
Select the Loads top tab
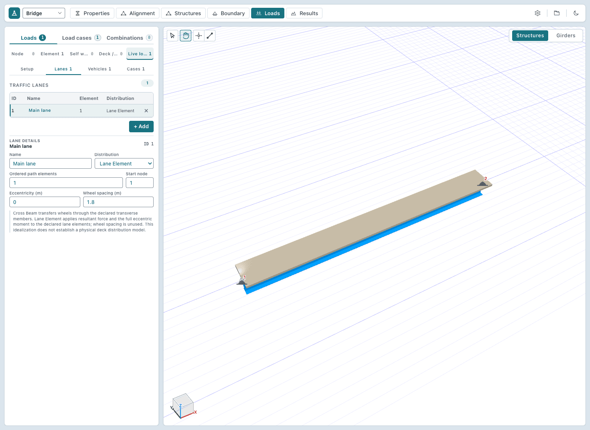click(268, 13)
